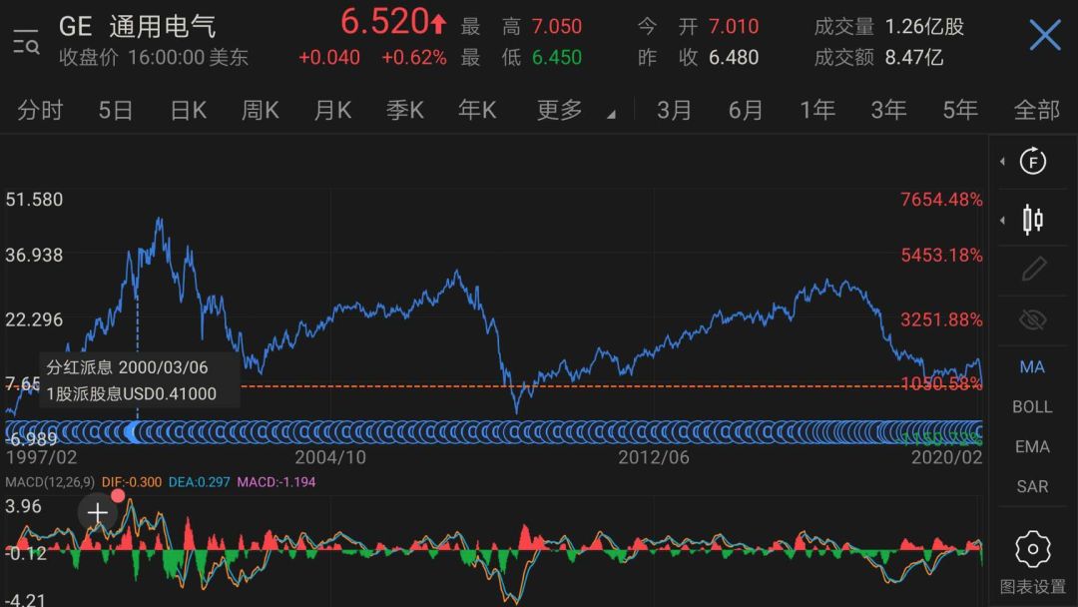Switch to 季K quarterly chart
The image size is (1078, 607).
pyautogui.click(x=404, y=110)
